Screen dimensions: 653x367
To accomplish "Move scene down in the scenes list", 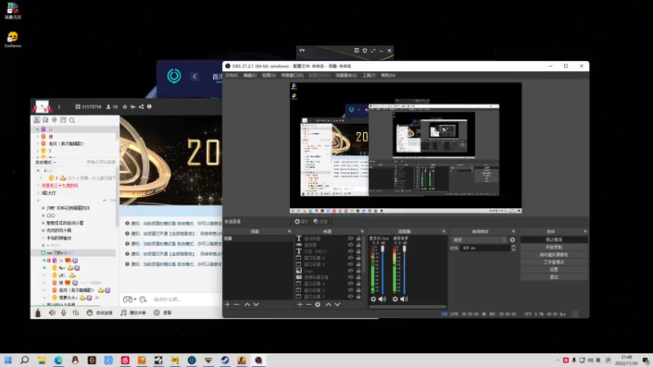I will (256, 304).
